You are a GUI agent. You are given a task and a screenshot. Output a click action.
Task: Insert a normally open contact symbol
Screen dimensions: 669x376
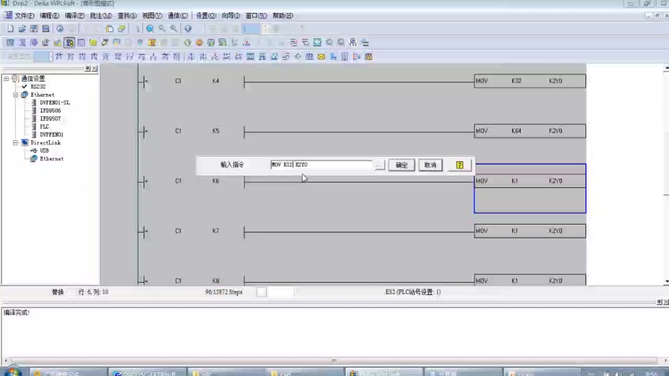(57, 58)
